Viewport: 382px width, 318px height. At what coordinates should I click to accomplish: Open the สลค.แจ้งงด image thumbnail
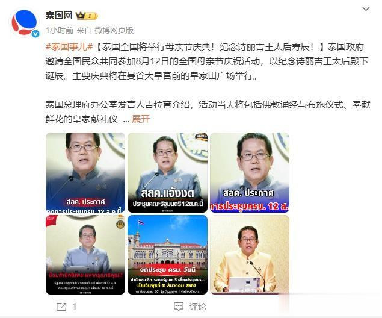[x=168, y=172]
